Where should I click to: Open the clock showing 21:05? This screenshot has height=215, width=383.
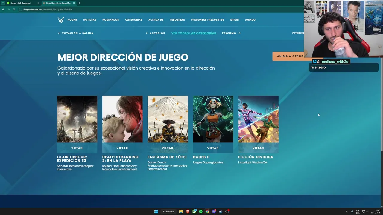[375, 211]
